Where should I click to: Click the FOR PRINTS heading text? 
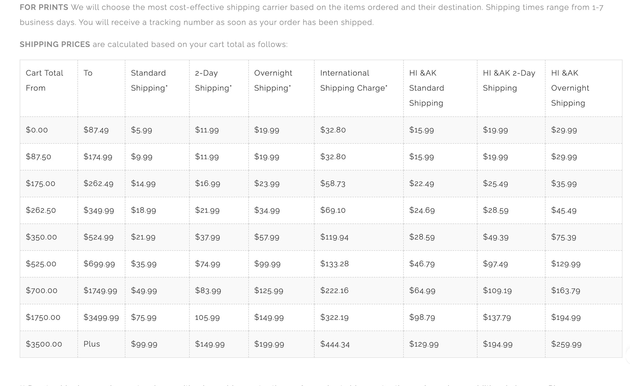[x=44, y=8]
